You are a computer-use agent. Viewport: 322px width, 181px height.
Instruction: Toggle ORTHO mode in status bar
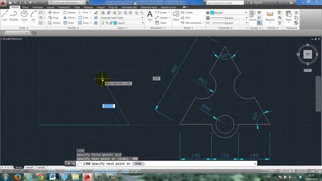[59, 171]
